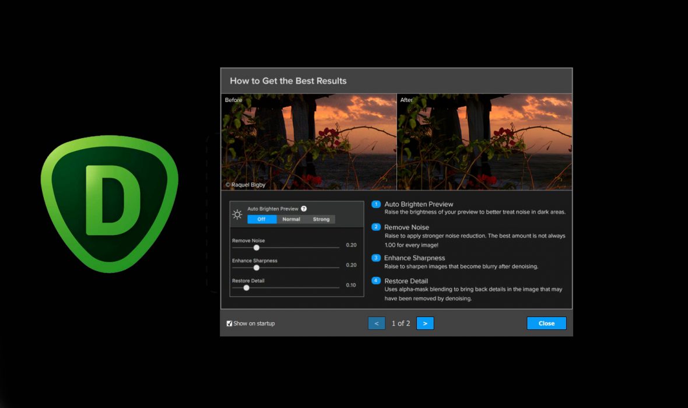Click the Enhance Sharpness slider handle
Screen dimensions: 688x408
(256, 268)
